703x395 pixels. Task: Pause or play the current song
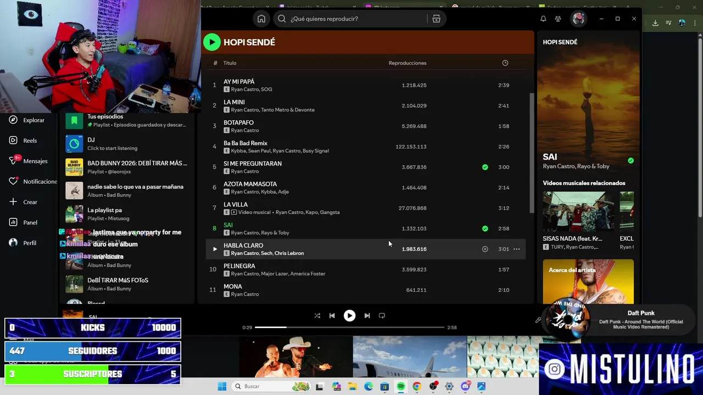click(x=349, y=315)
